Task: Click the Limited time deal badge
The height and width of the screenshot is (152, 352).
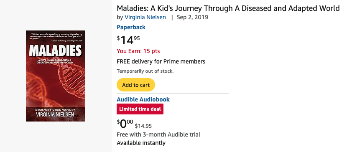Action: click(140, 109)
